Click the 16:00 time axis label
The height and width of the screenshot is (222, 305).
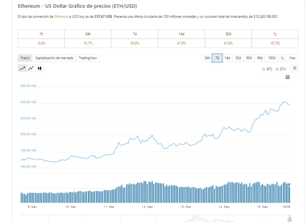coord(287,207)
